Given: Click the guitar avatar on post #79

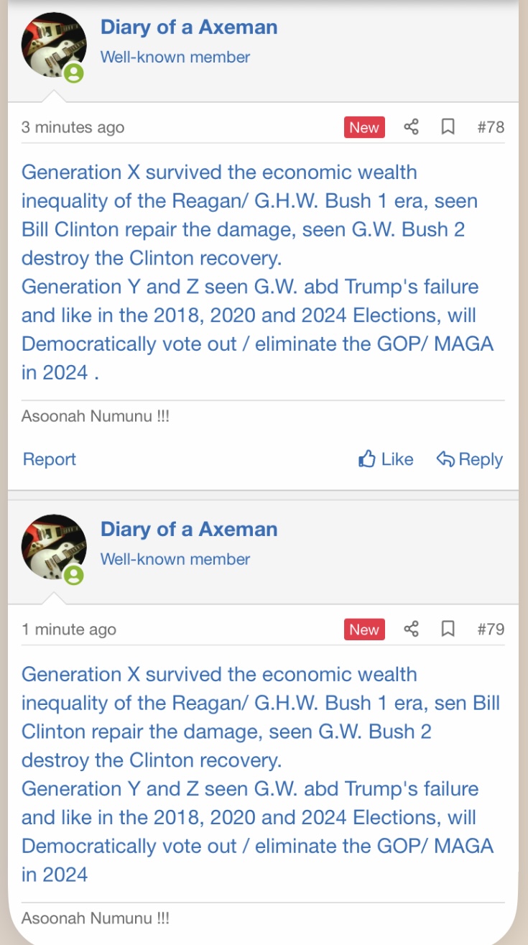Looking at the screenshot, I should (x=52, y=545).
